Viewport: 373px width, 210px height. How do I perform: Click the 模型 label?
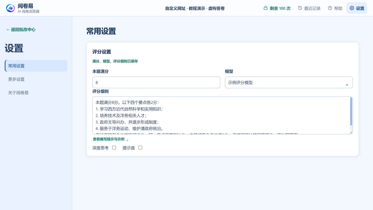[x=229, y=71]
